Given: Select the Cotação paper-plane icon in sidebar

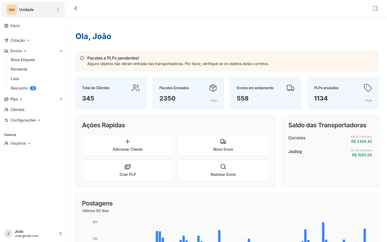Looking at the screenshot, I should point(6,40).
